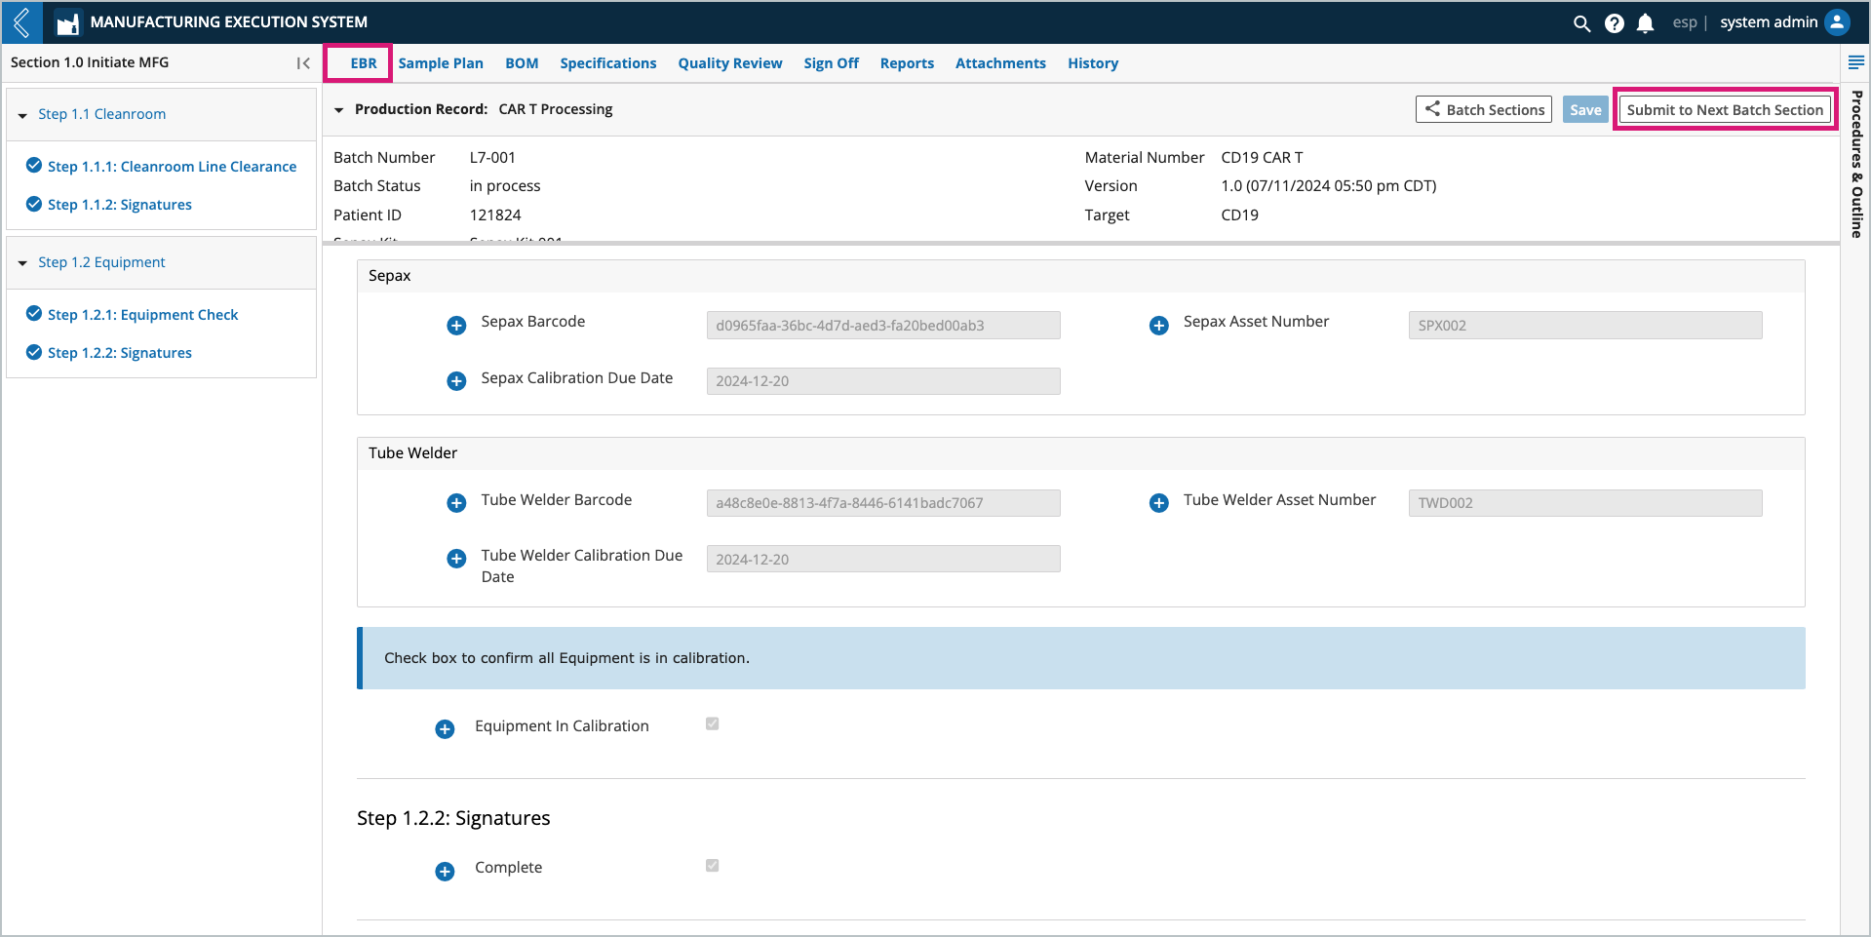Switch language with the esp link
Screen dimensions: 1871x937
click(1685, 22)
